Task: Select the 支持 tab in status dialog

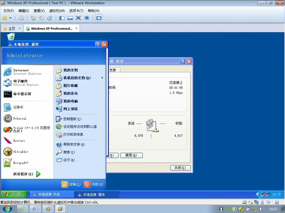Action: 114,70
